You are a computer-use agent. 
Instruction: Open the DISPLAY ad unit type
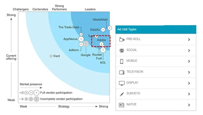[156, 83]
